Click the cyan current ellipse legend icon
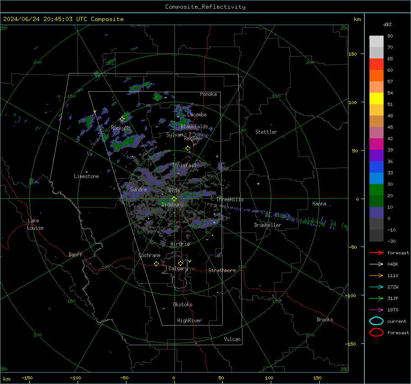 coord(376,321)
